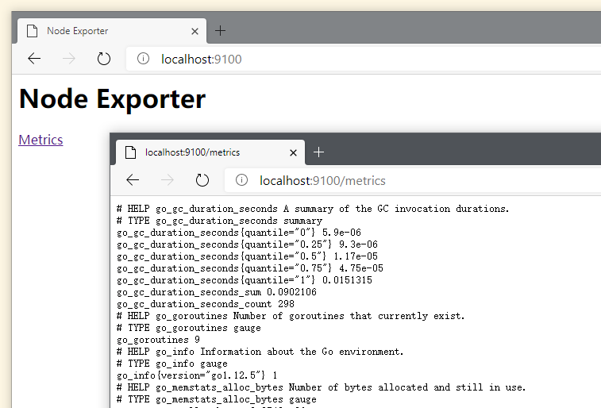
Task: Open the Metrics link
Action: click(x=40, y=140)
